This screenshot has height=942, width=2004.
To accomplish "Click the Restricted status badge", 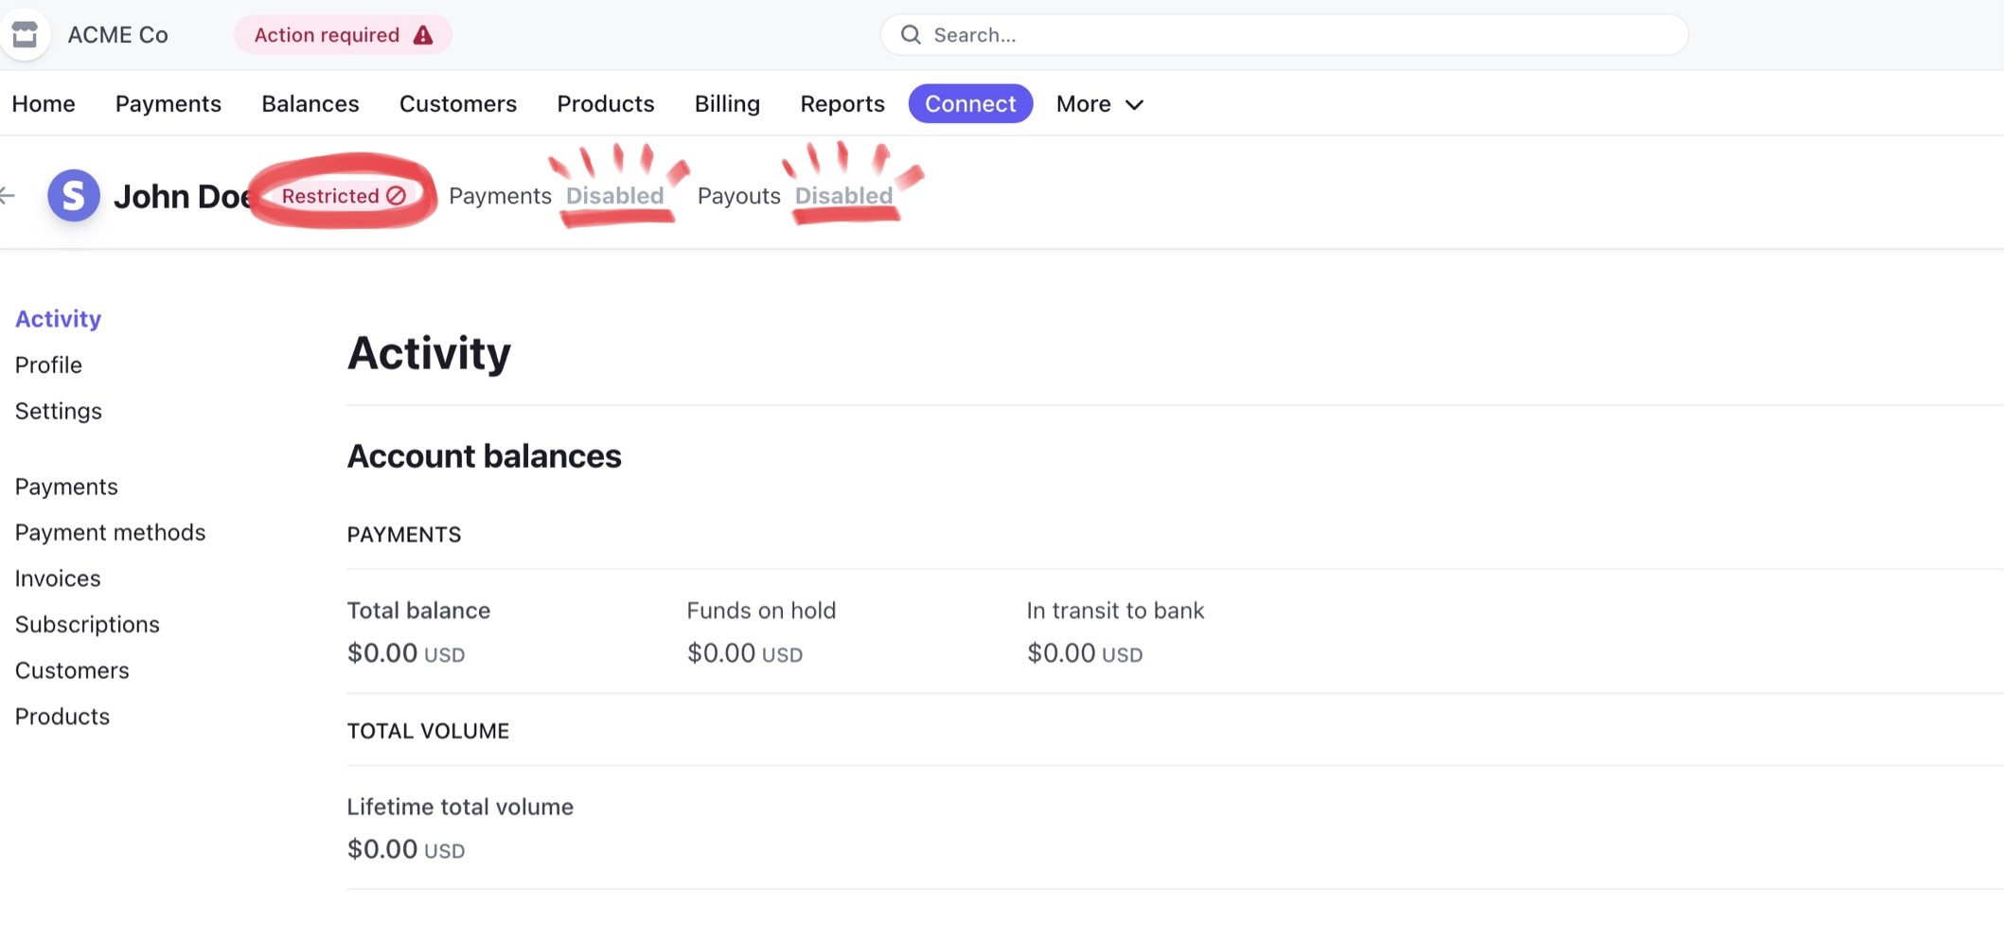I will 343,196.
